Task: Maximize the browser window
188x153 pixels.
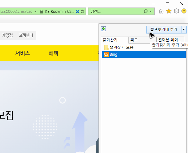Action: (x=167, y=4)
